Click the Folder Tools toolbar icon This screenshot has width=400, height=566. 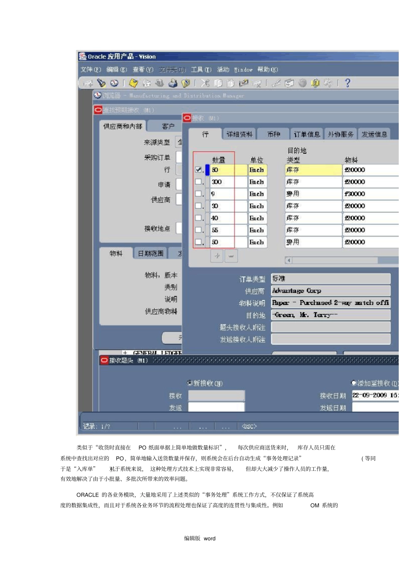[328, 83]
